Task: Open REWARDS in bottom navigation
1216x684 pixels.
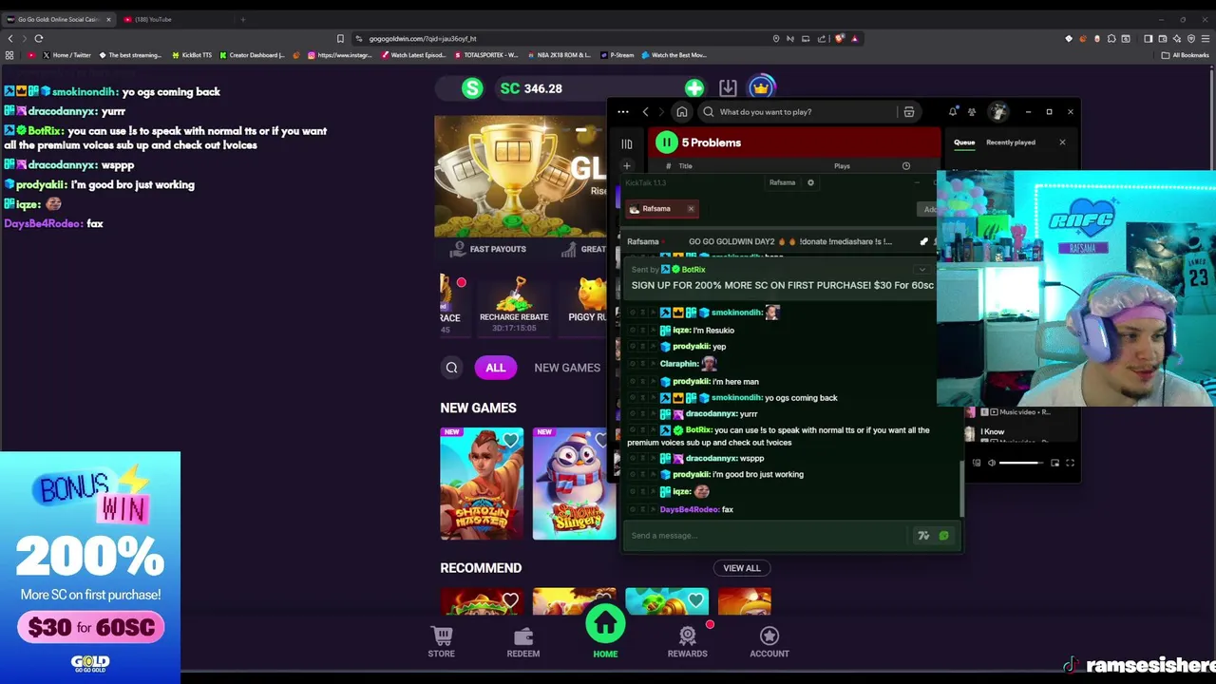Action: click(688, 642)
